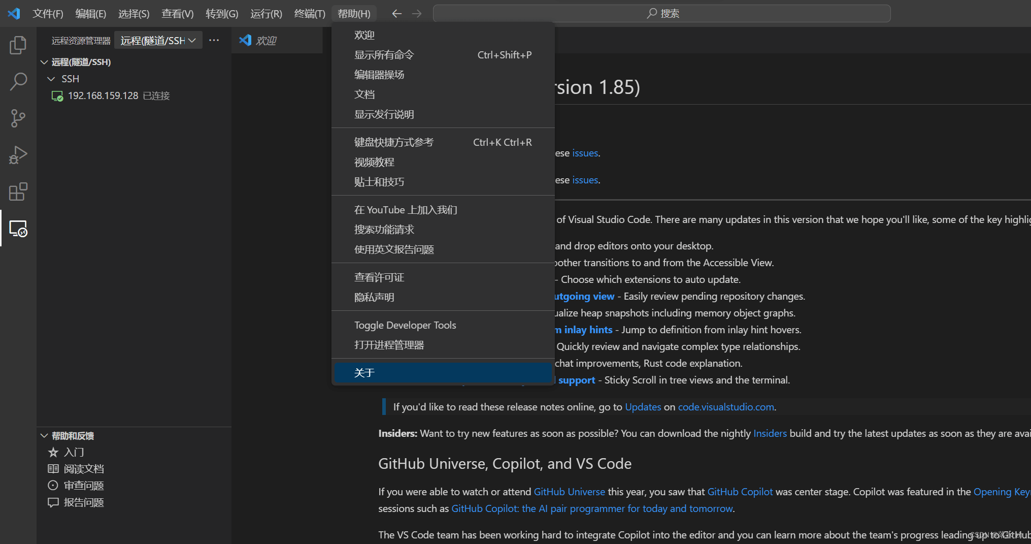Open the Explorer view in activity bar

(18, 45)
